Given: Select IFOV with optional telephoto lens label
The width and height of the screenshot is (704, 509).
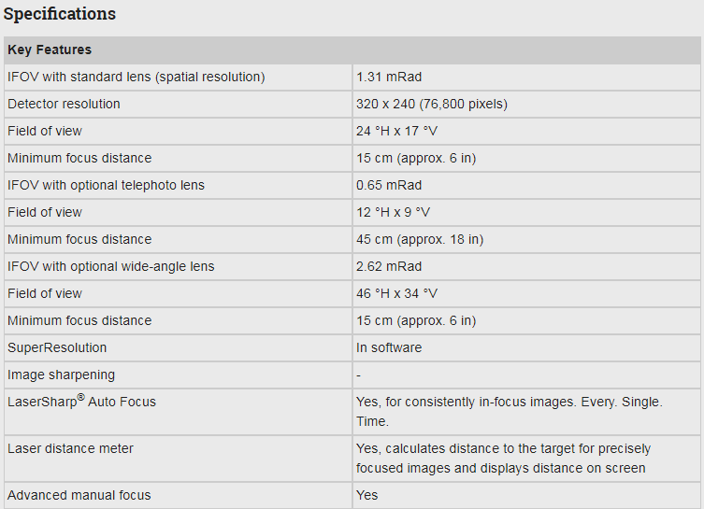Looking at the screenshot, I should [106, 185].
